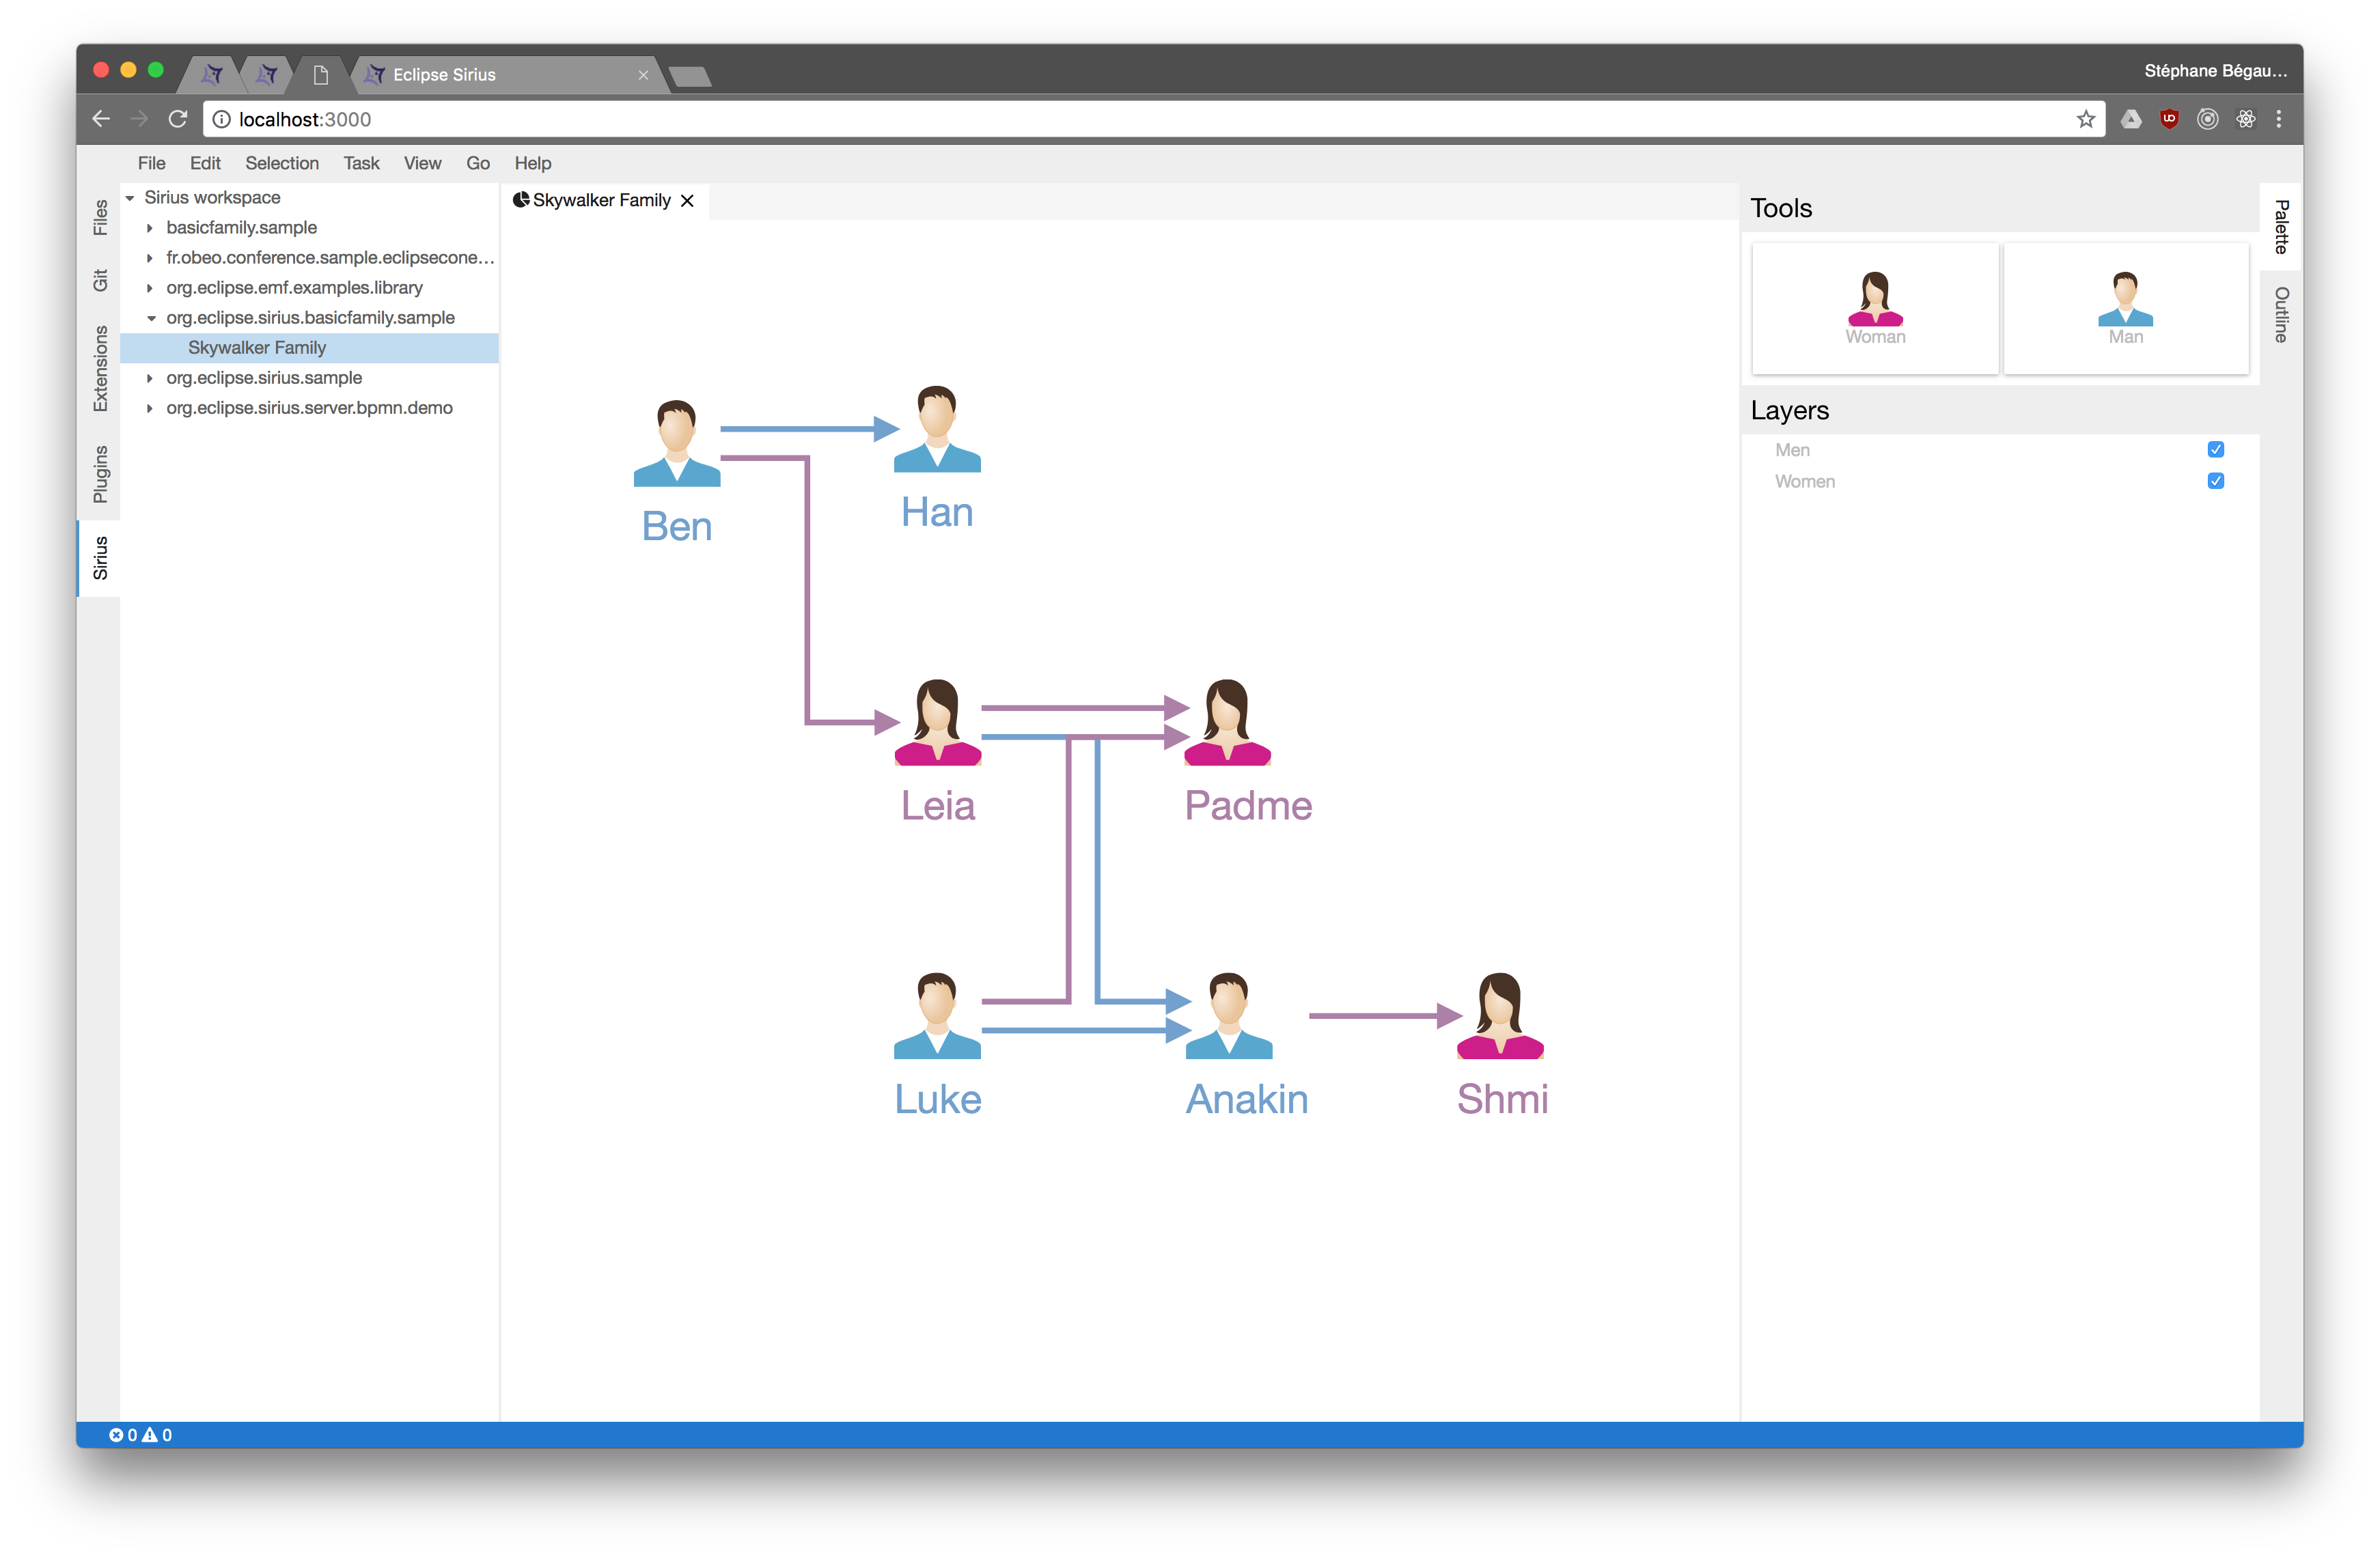
Task: Toggle the Men layer checkbox
Action: (2216, 450)
